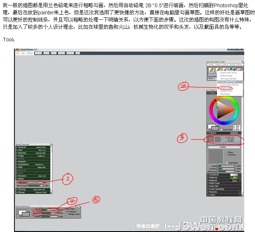The width and height of the screenshot is (255, 232).
Task: Click the saturation triangle in color wheel
Action: [226, 110]
